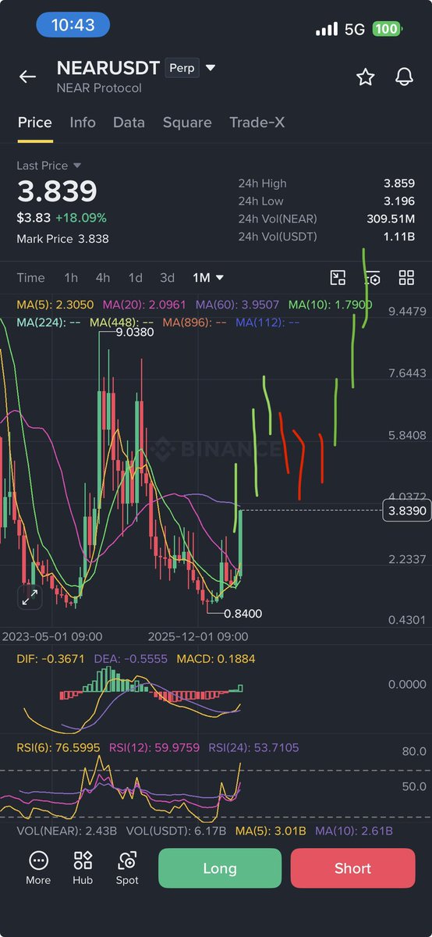Tap the 2023-05-01 09:00 date label

(52, 636)
